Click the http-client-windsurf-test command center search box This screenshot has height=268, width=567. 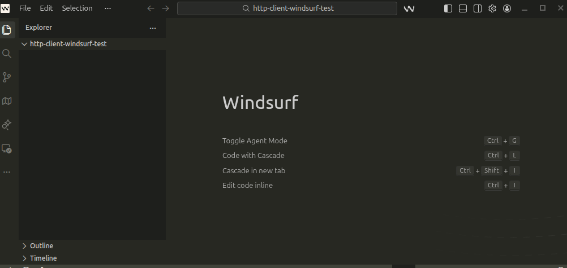pyautogui.click(x=287, y=8)
